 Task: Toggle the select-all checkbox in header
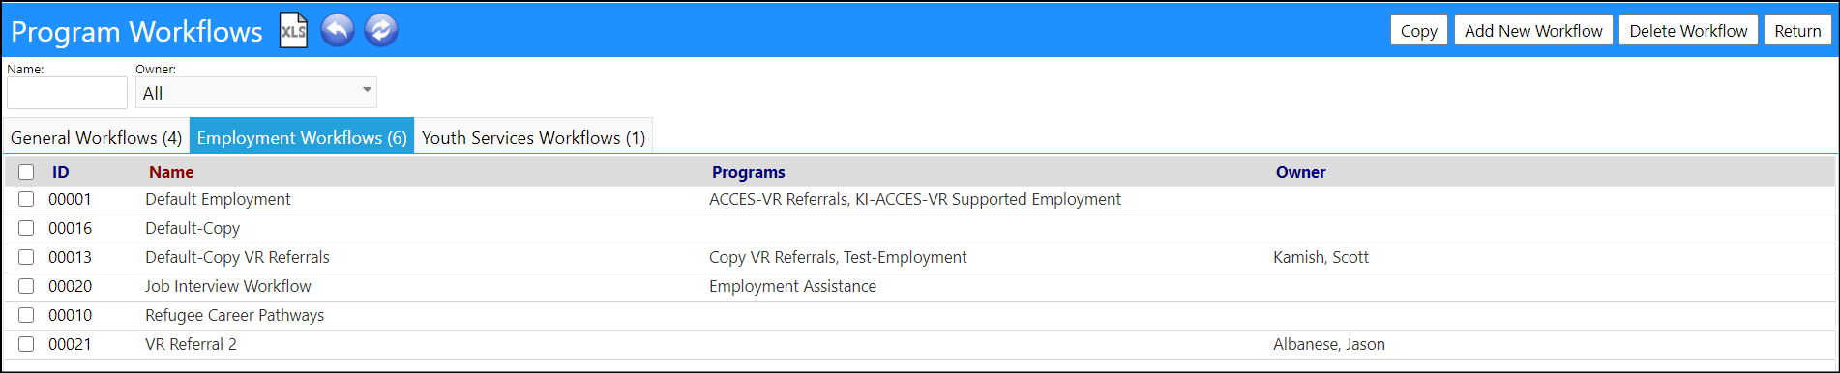[26, 172]
